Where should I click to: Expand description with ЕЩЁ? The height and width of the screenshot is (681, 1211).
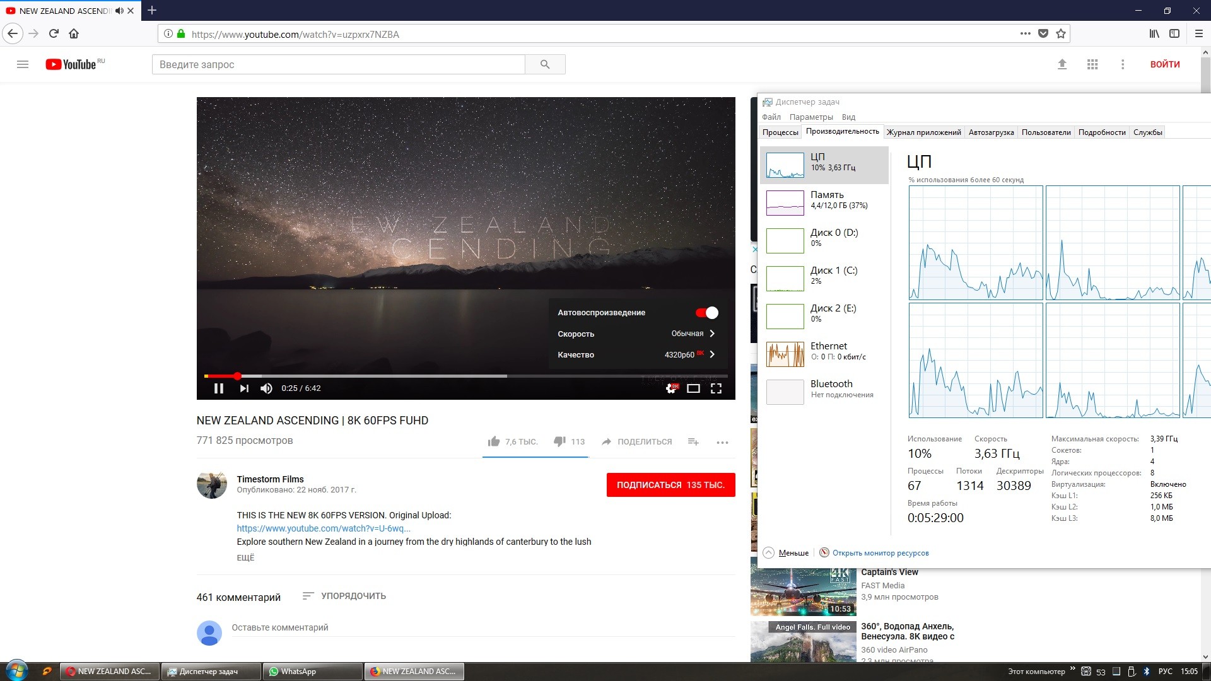pos(245,557)
